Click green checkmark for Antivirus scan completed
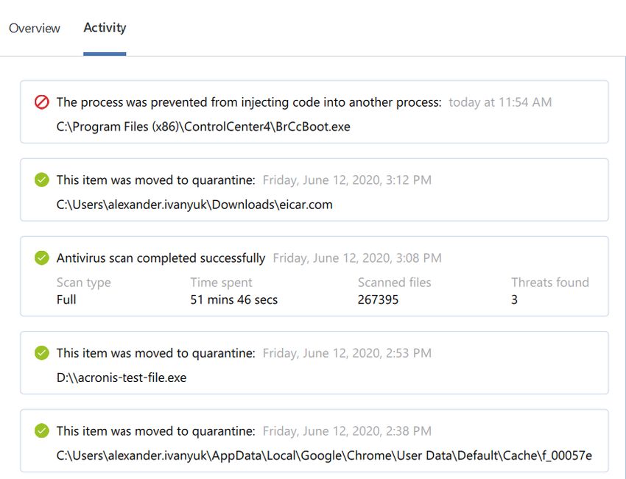 [42, 258]
